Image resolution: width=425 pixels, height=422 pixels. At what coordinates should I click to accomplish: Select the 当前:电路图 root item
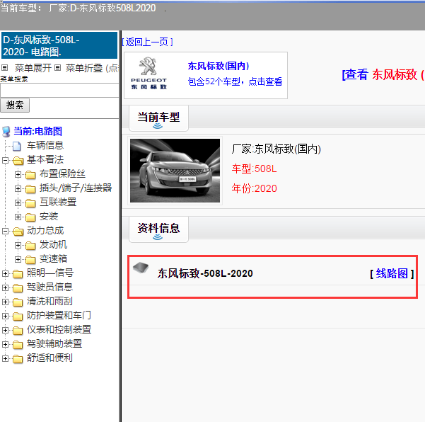37,132
